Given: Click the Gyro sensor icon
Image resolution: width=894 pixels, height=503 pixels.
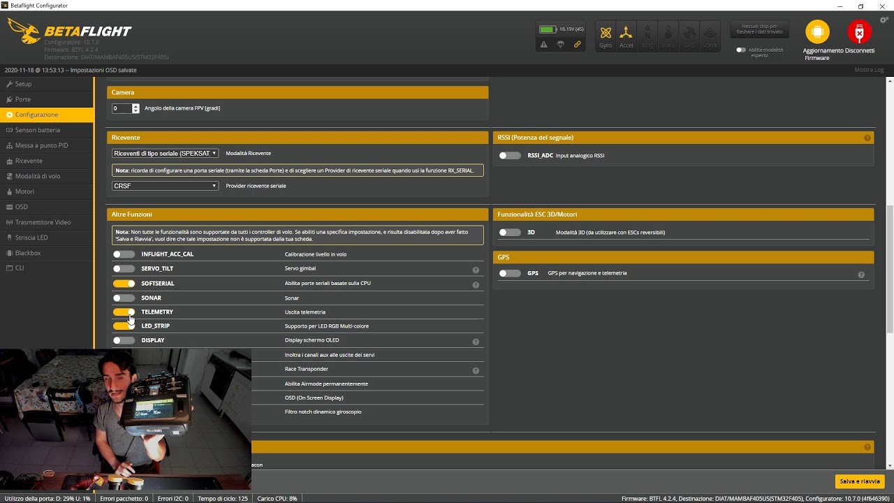Looking at the screenshot, I should pyautogui.click(x=606, y=36).
